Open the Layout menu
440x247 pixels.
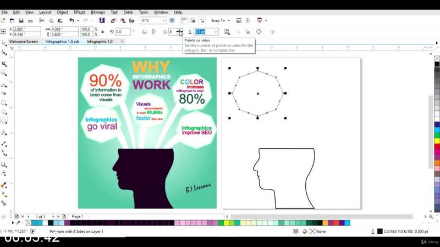point(45,12)
